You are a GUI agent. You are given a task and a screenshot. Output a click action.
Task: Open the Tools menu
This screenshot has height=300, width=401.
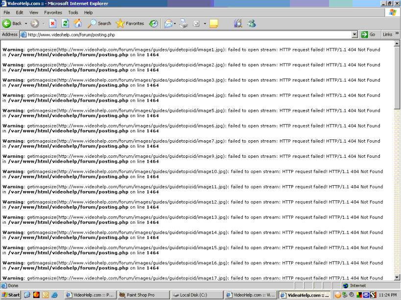click(x=73, y=13)
